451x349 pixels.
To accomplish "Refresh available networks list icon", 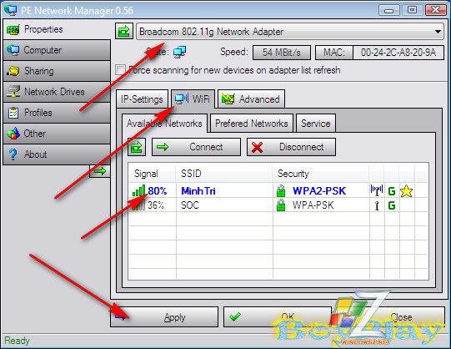I will [137, 147].
